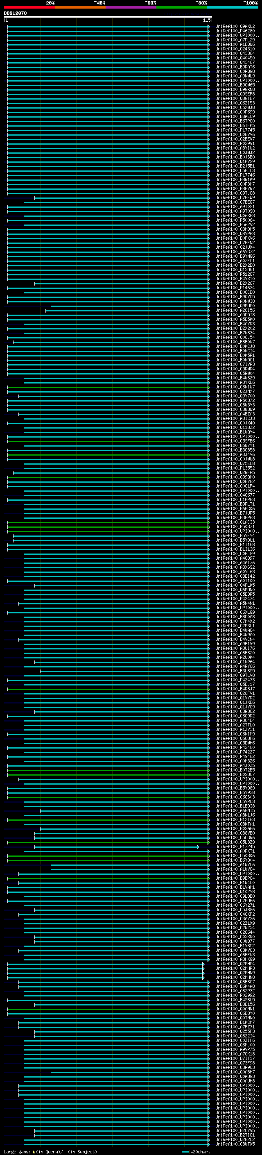
Task: Select hit label UniRef100_B7IT17
Action: coord(235,1059)
